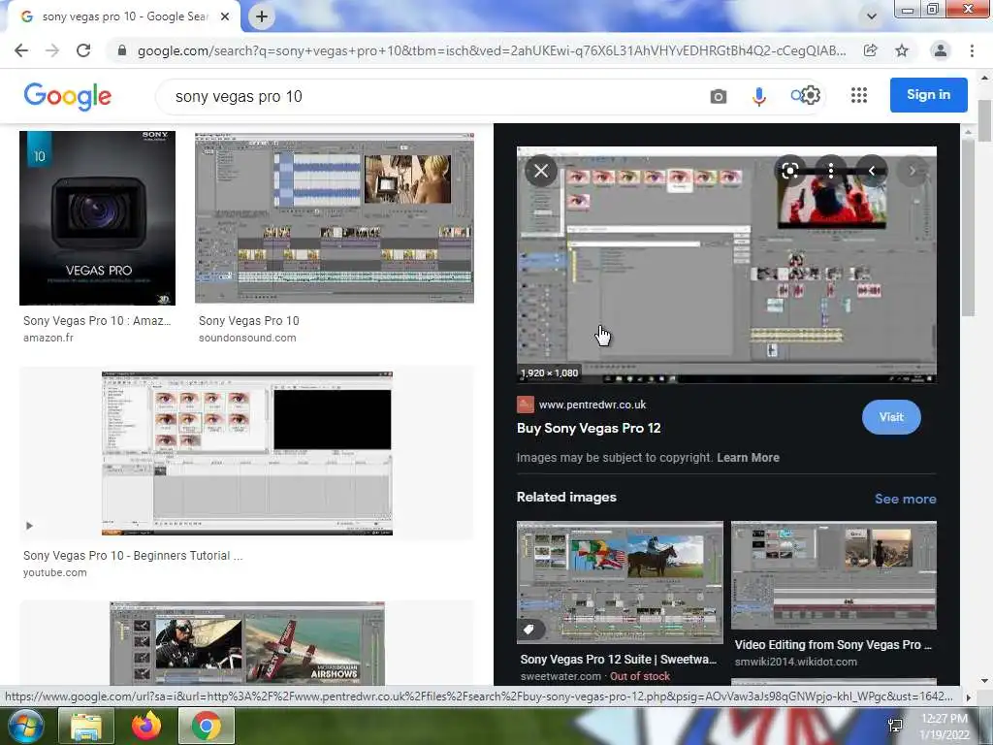Open the Sweetwater Vegas Pro 12 Suite thumbnail

(620, 582)
